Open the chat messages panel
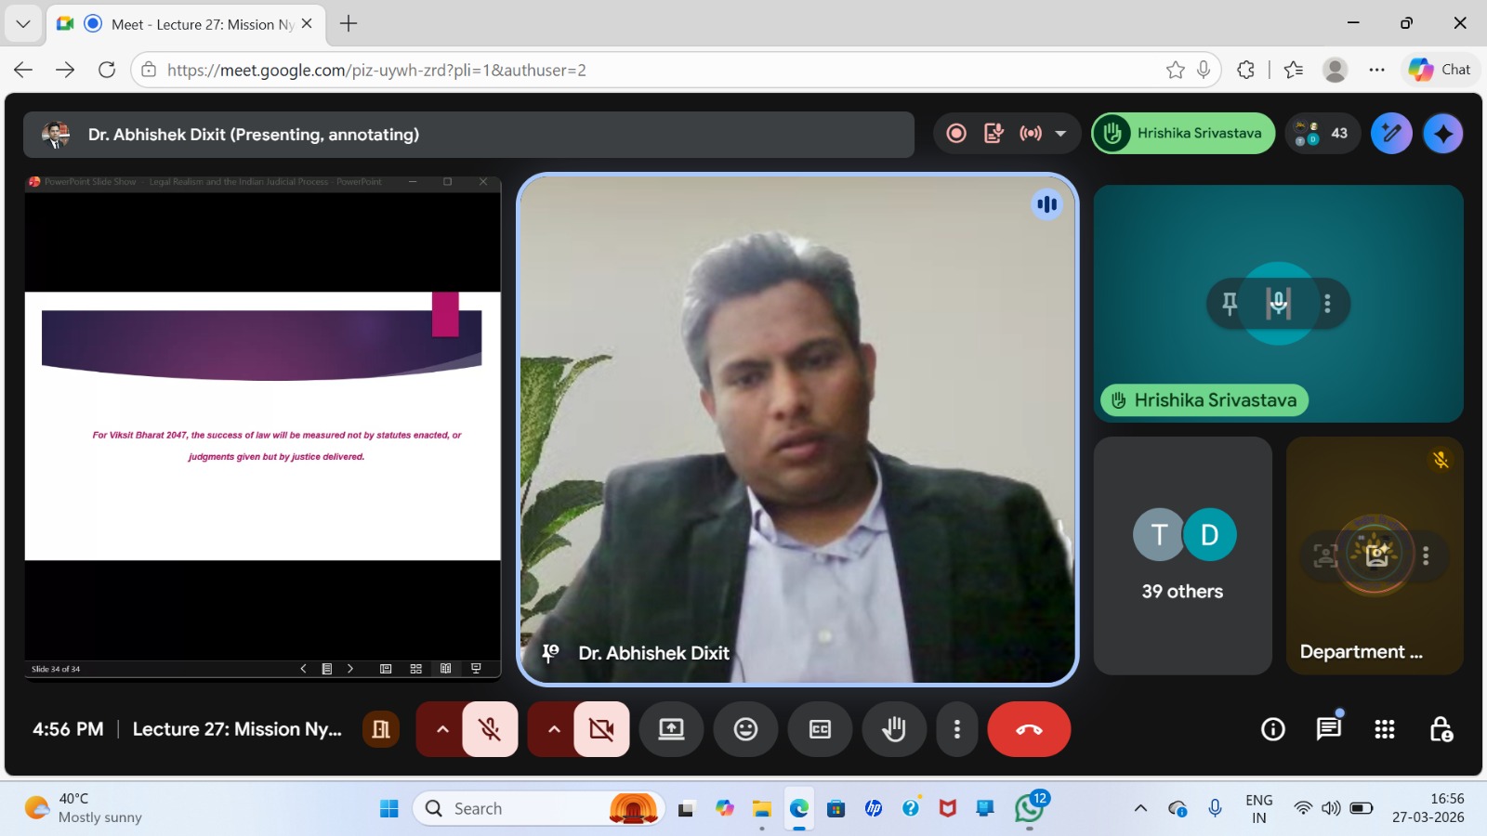This screenshot has width=1487, height=836. point(1328,729)
